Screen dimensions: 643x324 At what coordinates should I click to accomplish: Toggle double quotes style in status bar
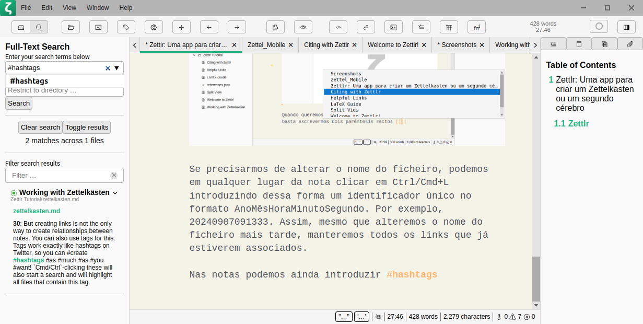[x=344, y=317]
